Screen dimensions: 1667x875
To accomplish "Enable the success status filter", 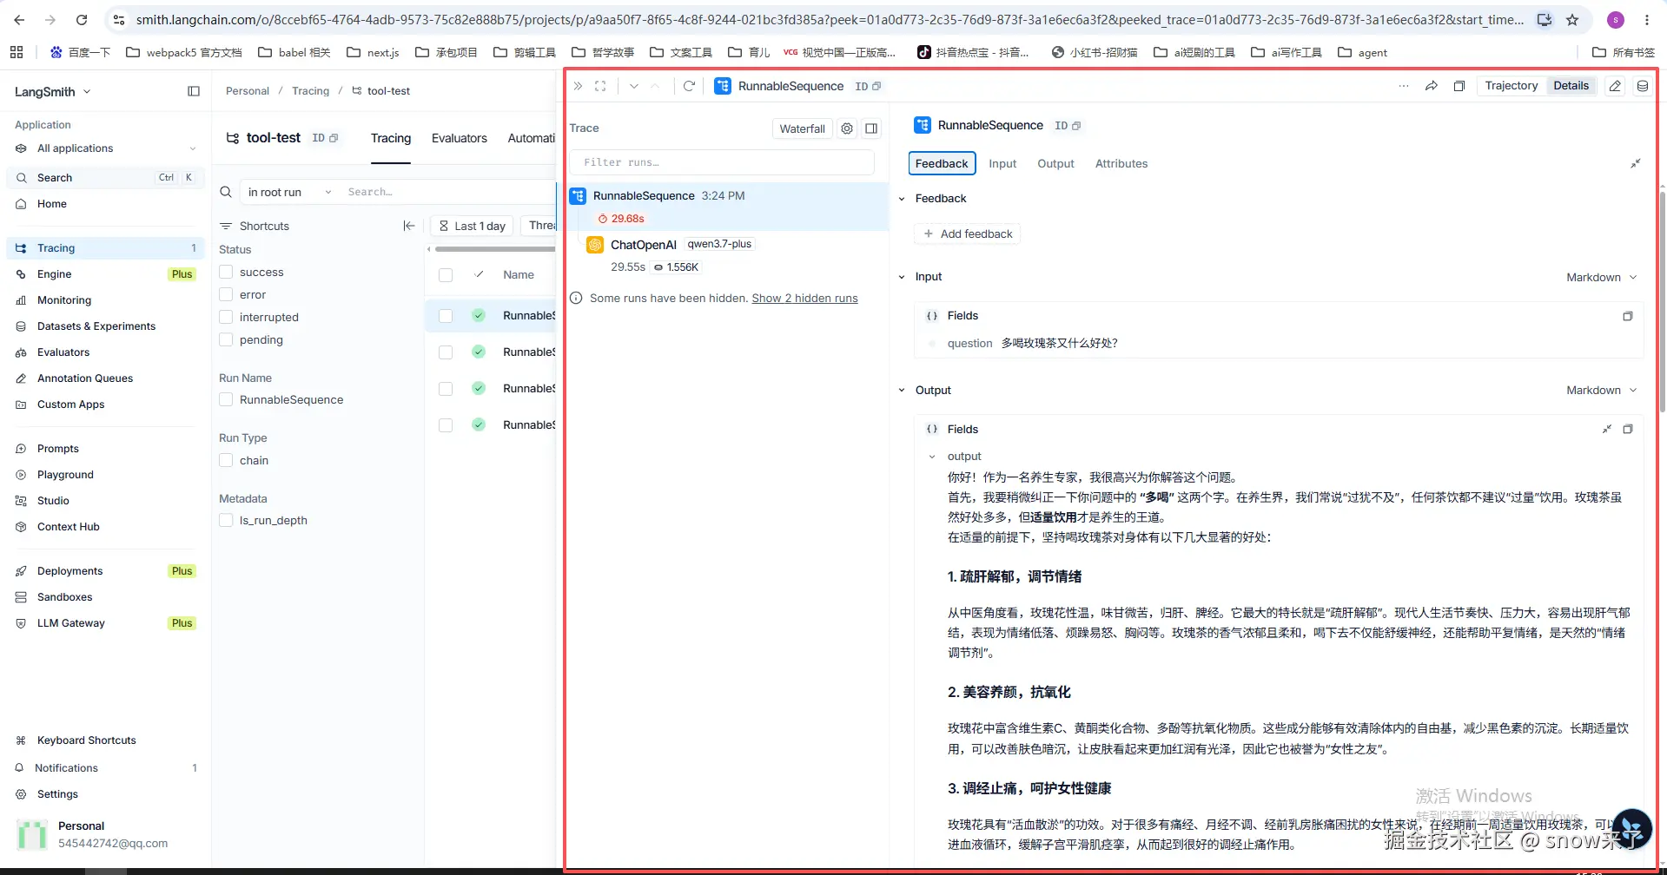I will pos(226,272).
